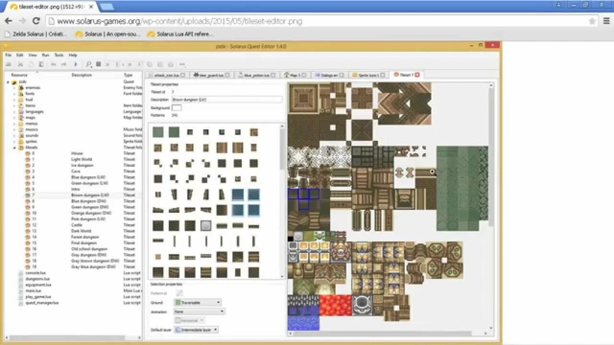Expand the enemies folder

pyautogui.click(x=14, y=88)
